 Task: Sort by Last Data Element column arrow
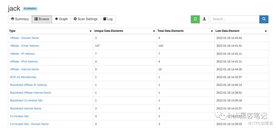coord(266,31)
